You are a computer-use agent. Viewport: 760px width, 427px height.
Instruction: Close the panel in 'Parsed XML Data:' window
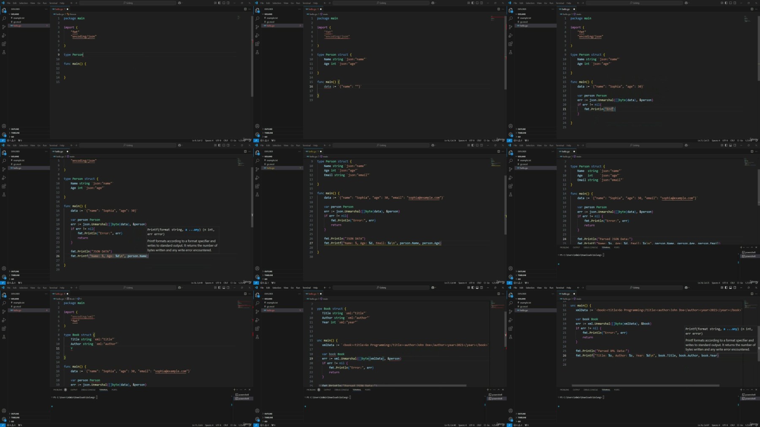(x=756, y=390)
